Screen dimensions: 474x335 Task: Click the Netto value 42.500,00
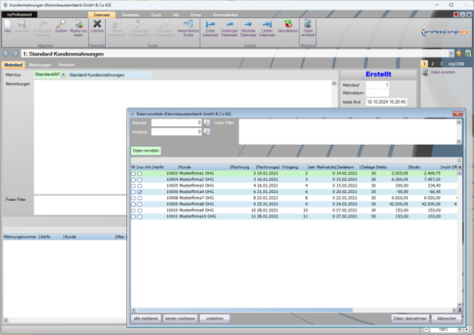click(x=399, y=204)
